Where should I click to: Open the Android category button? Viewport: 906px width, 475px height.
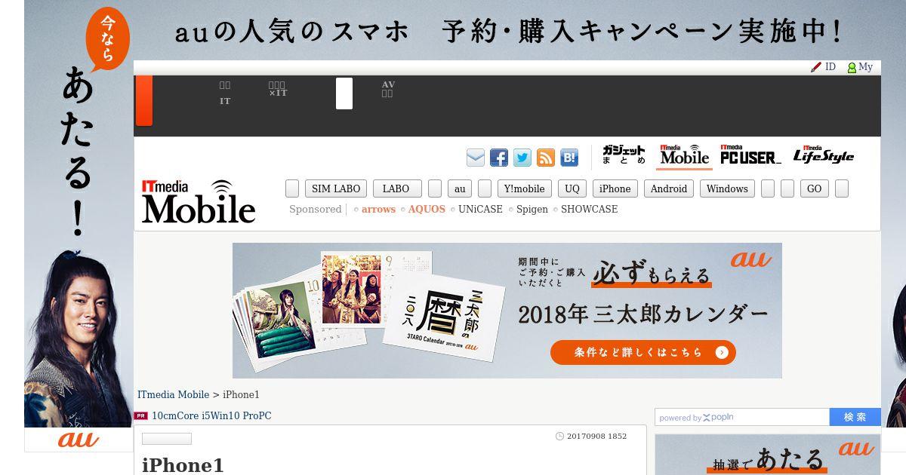point(669,188)
